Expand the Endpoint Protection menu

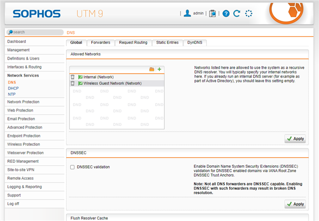pos(34,136)
